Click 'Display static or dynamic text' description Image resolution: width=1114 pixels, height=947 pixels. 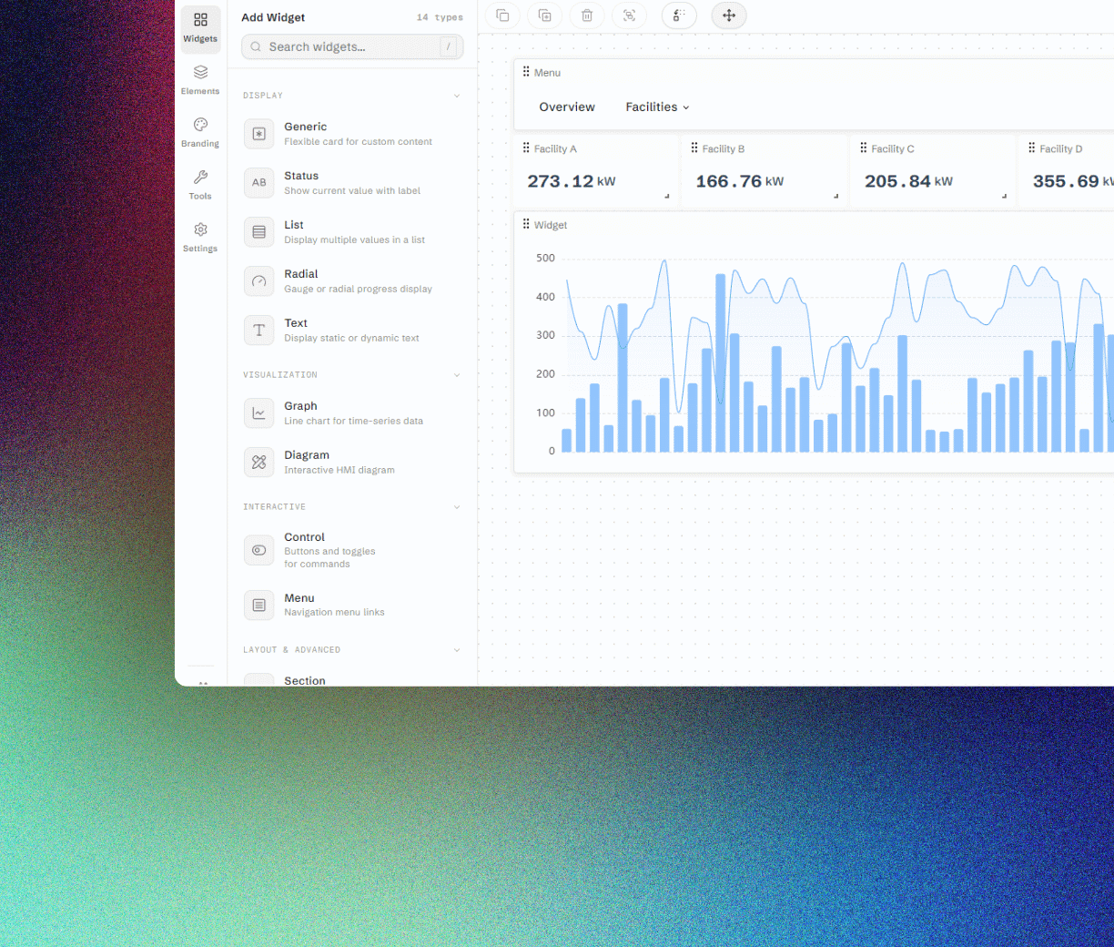click(351, 339)
